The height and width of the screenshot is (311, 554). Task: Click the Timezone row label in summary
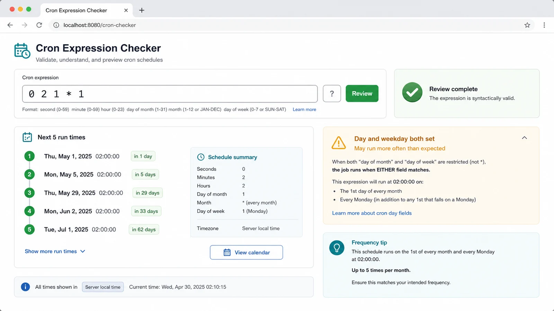click(x=208, y=228)
